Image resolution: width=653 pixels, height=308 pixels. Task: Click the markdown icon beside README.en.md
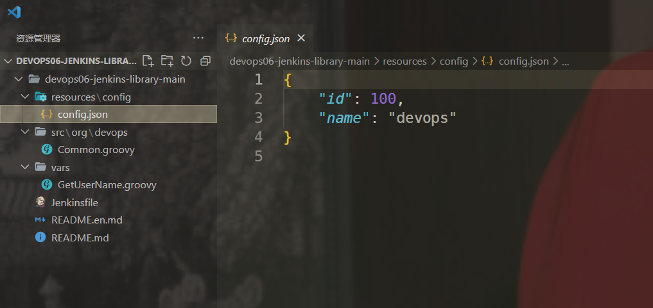40,220
